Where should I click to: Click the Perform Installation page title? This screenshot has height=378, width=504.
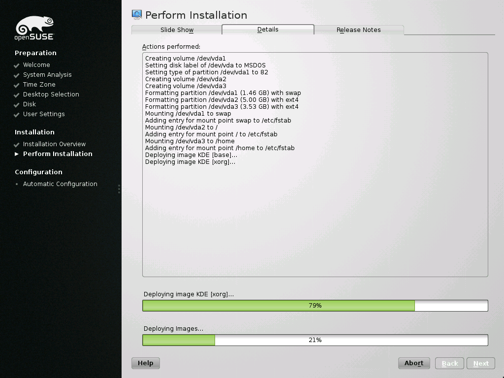(196, 15)
